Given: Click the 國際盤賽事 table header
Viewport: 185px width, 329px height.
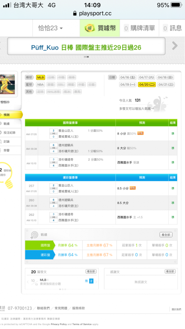Looking at the screenshot, I should 70,123.
